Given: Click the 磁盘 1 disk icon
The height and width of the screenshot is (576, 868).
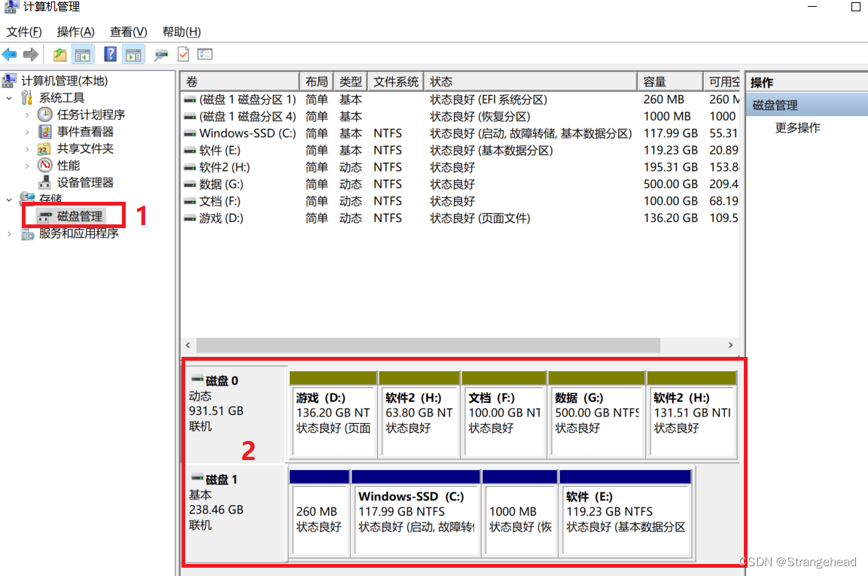Looking at the screenshot, I should coord(197,478).
